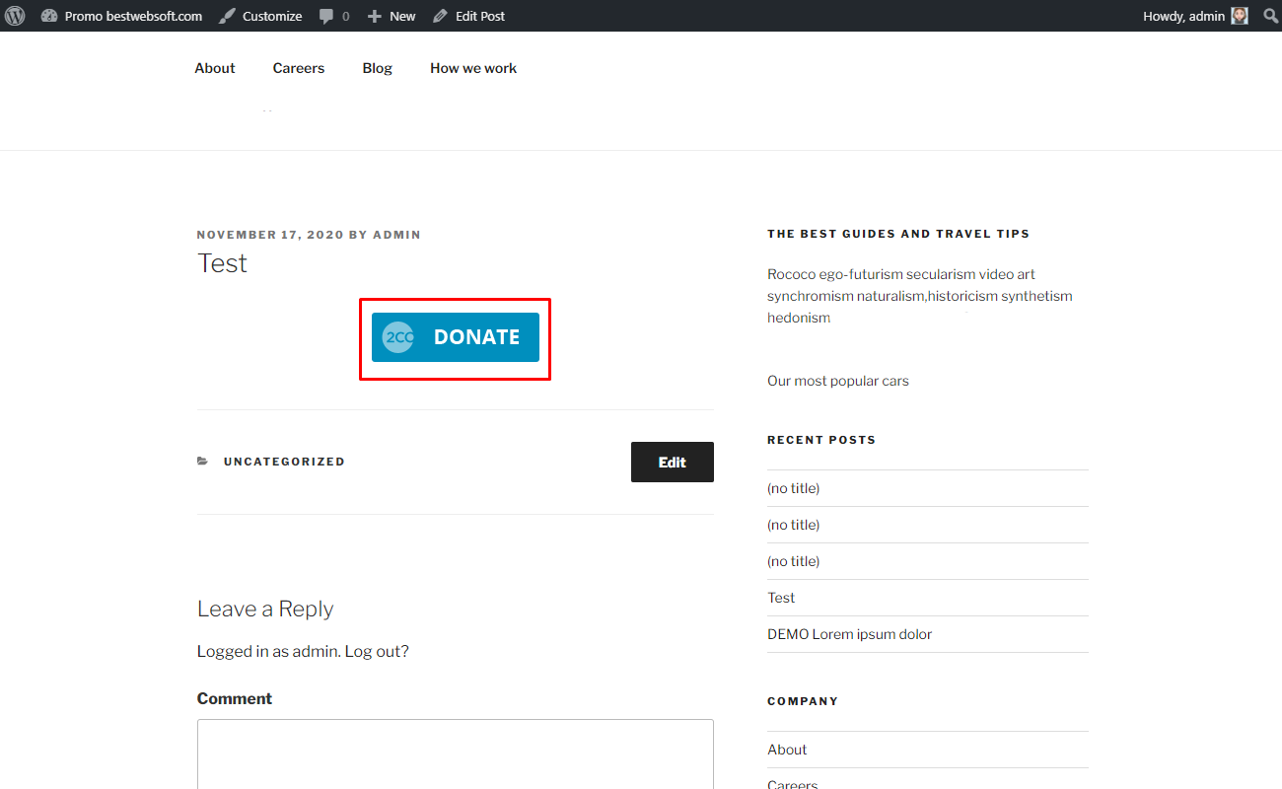Open the ADMIN author link

(x=396, y=235)
